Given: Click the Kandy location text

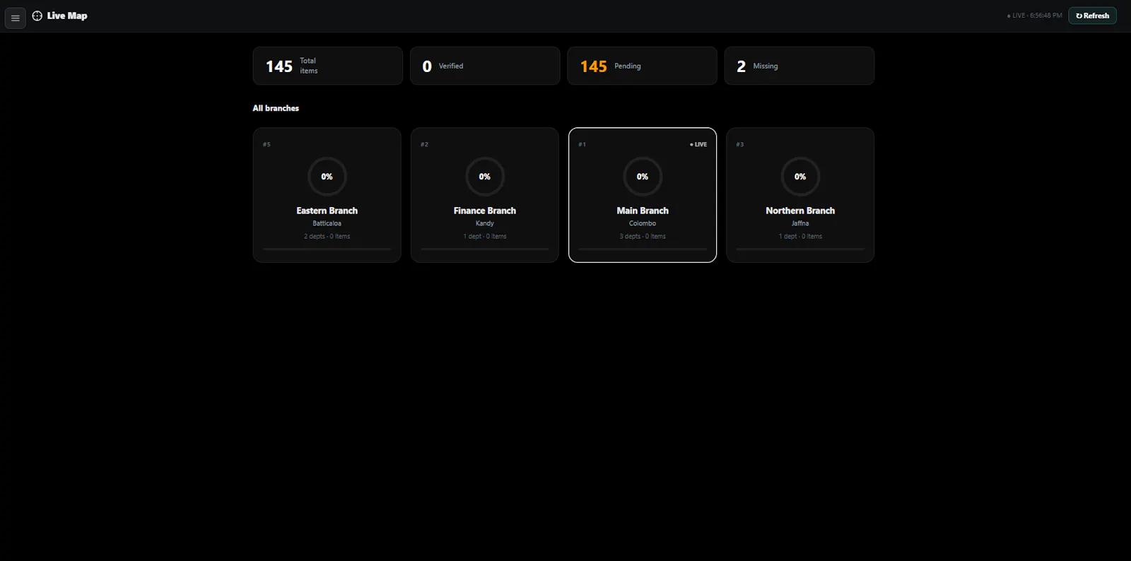Looking at the screenshot, I should (x=485, y=223).
